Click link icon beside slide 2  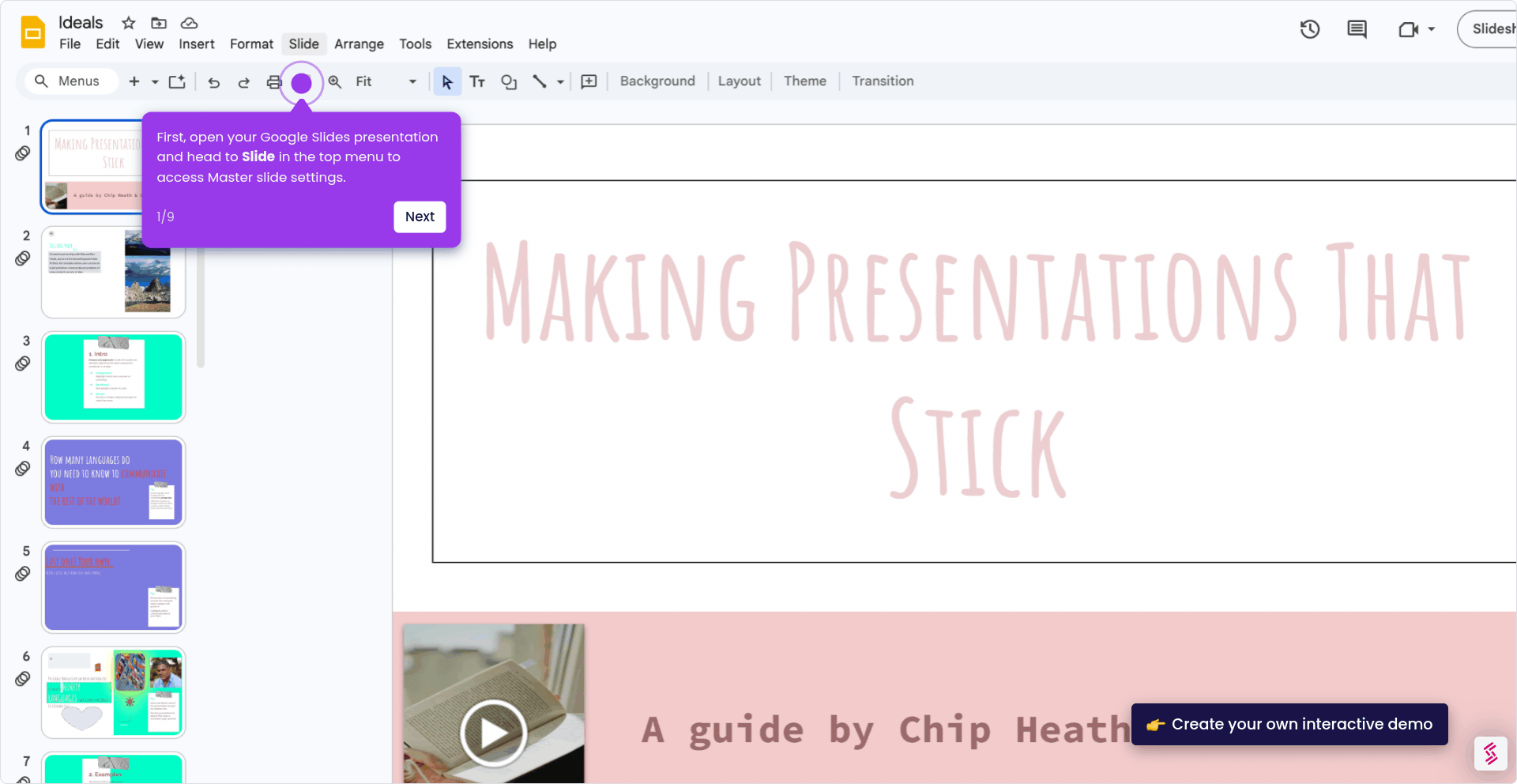tap(23, 258)
